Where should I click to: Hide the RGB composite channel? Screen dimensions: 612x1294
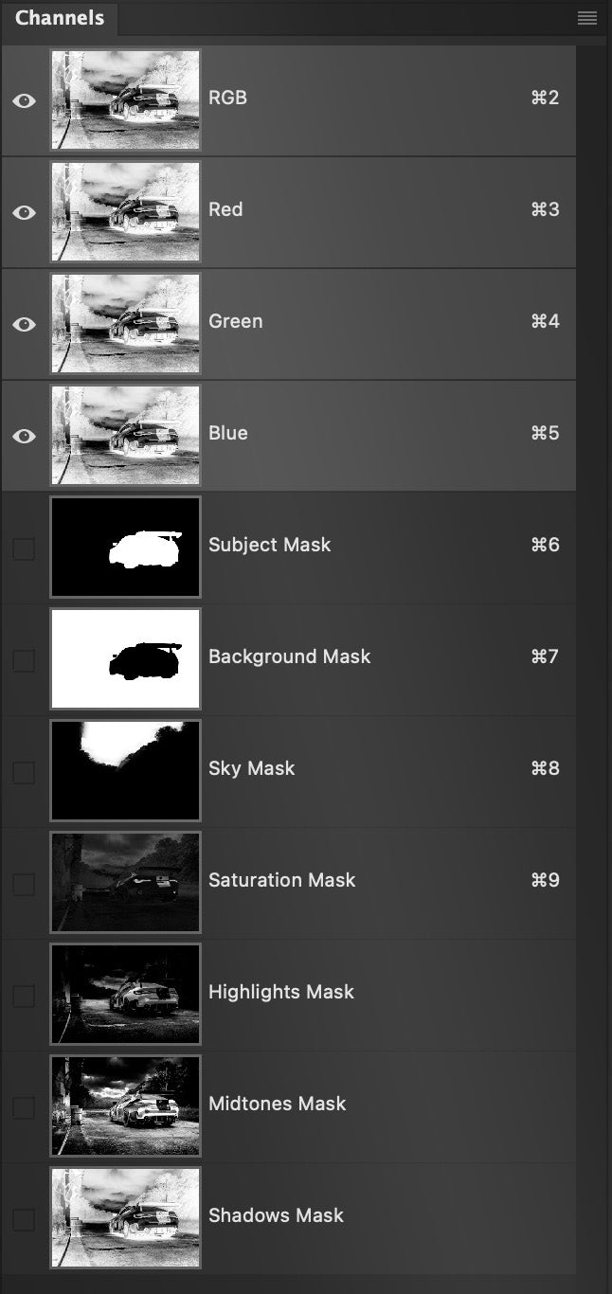point(24,99)
